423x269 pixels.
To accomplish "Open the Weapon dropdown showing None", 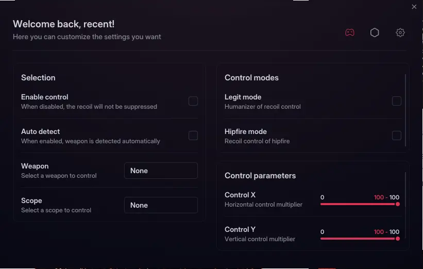I will pos(161,171).
